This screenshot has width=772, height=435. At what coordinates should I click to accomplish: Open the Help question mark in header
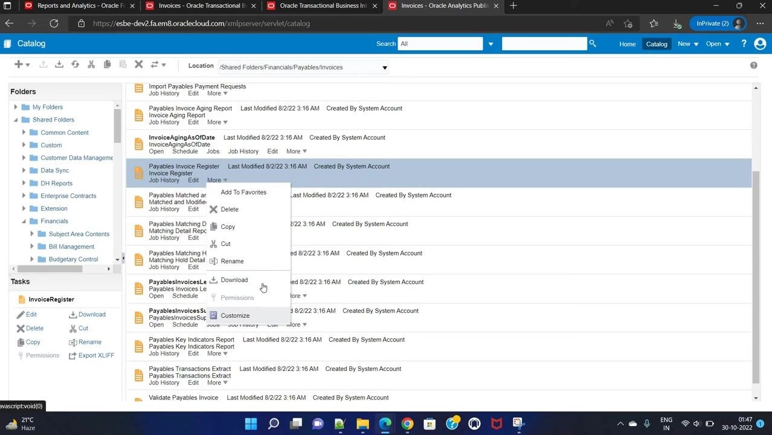(744, 43)
